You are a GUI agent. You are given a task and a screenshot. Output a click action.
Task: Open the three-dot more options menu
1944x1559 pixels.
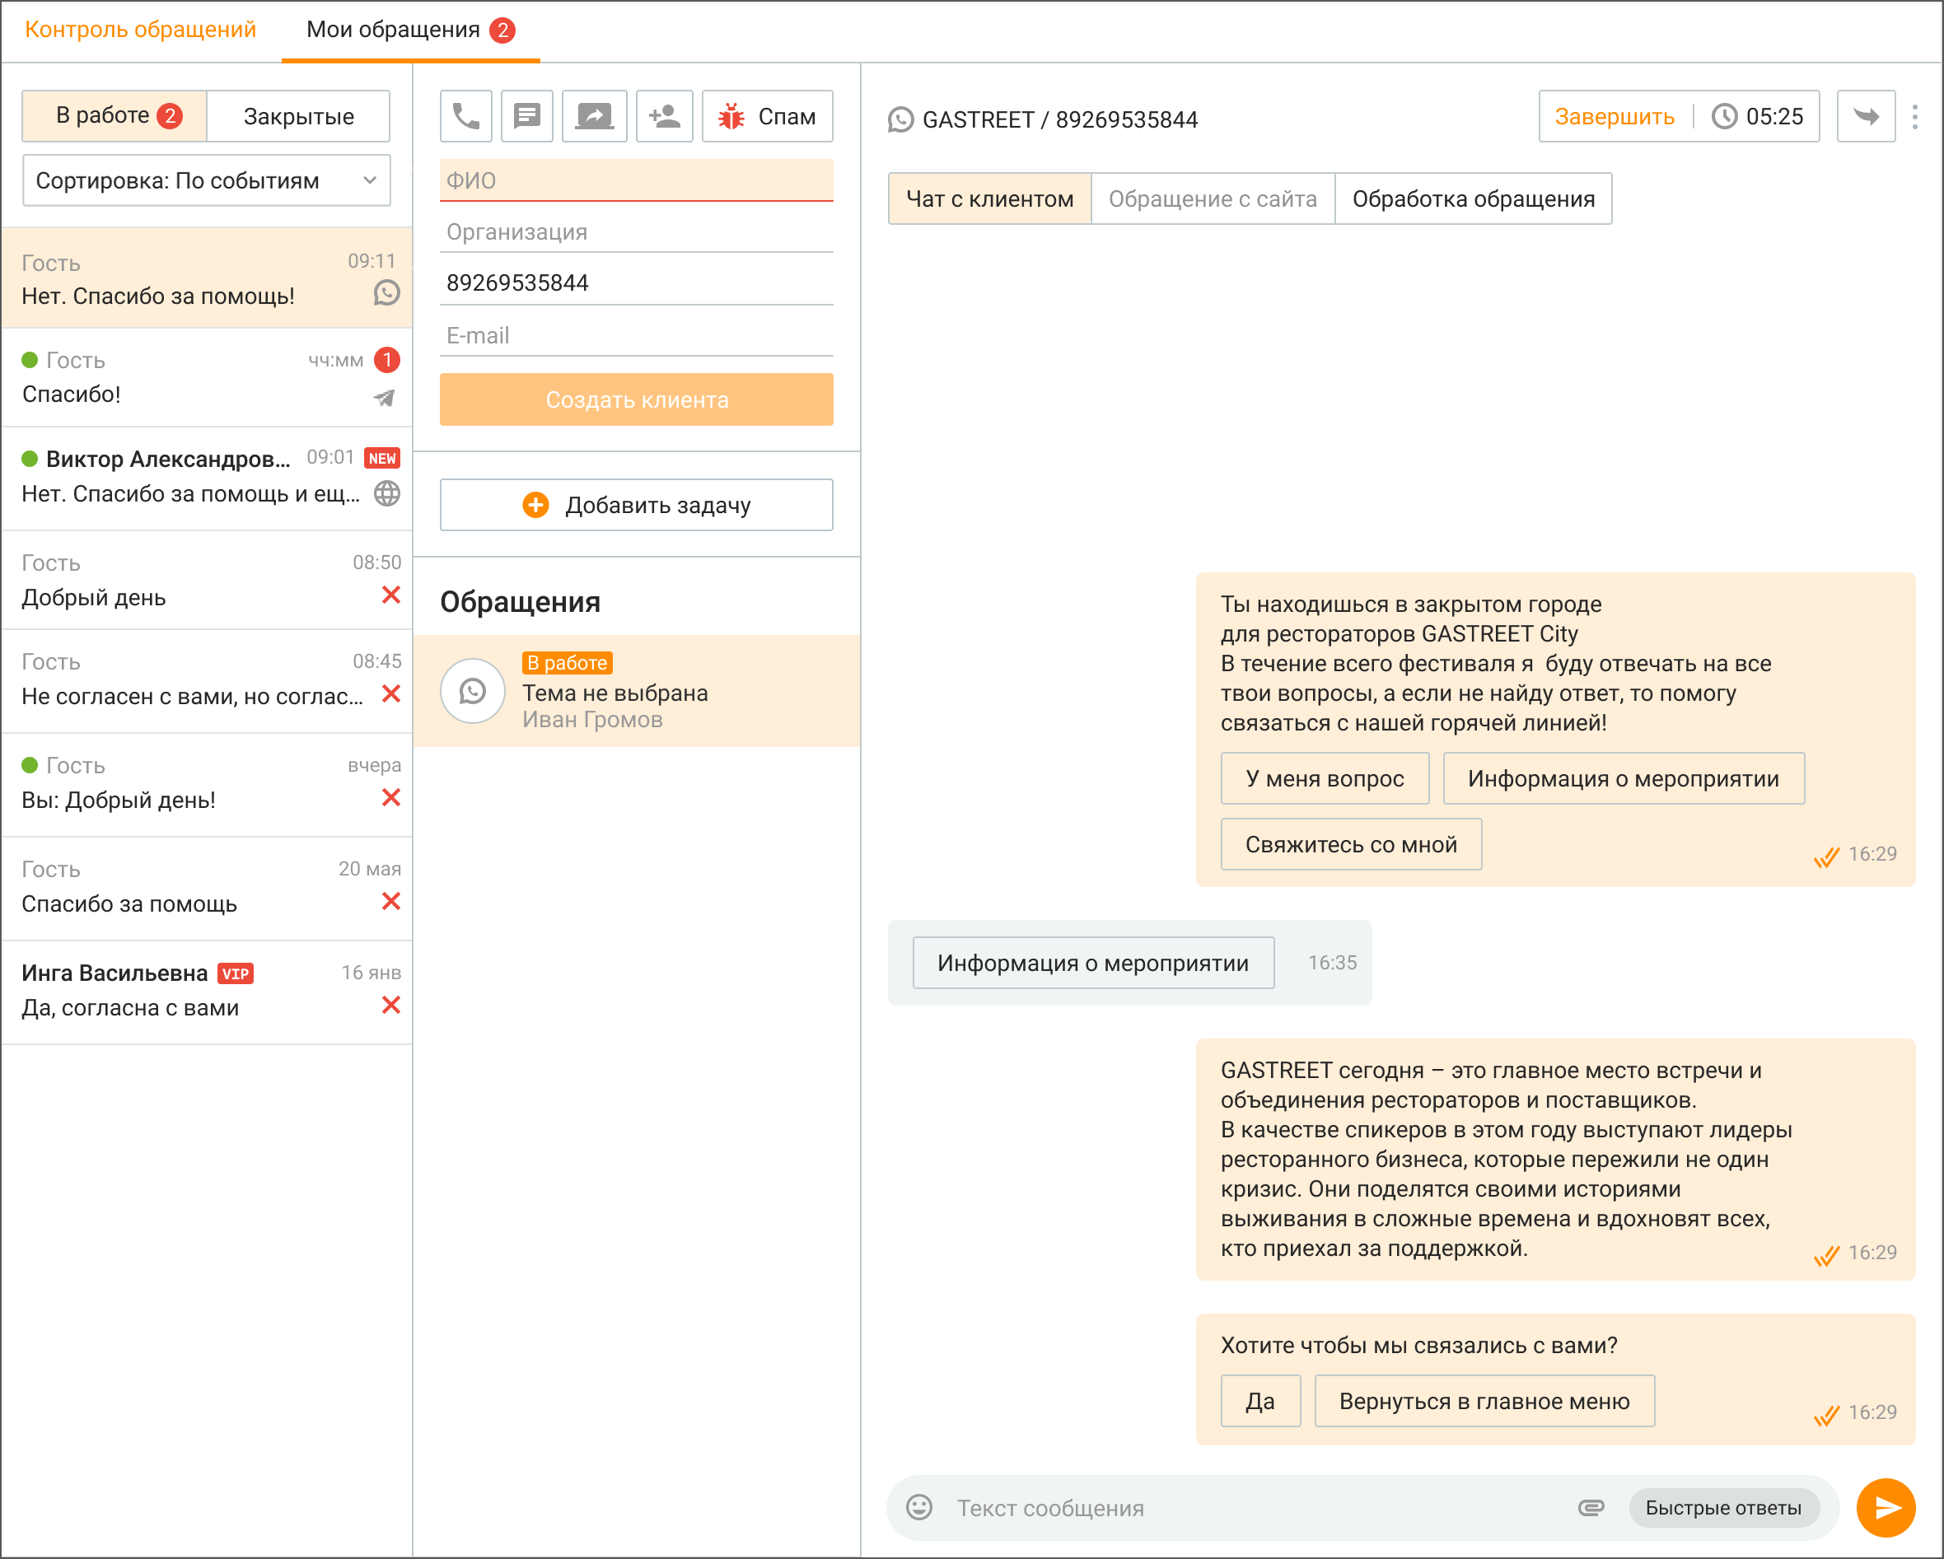[1915, 116]
